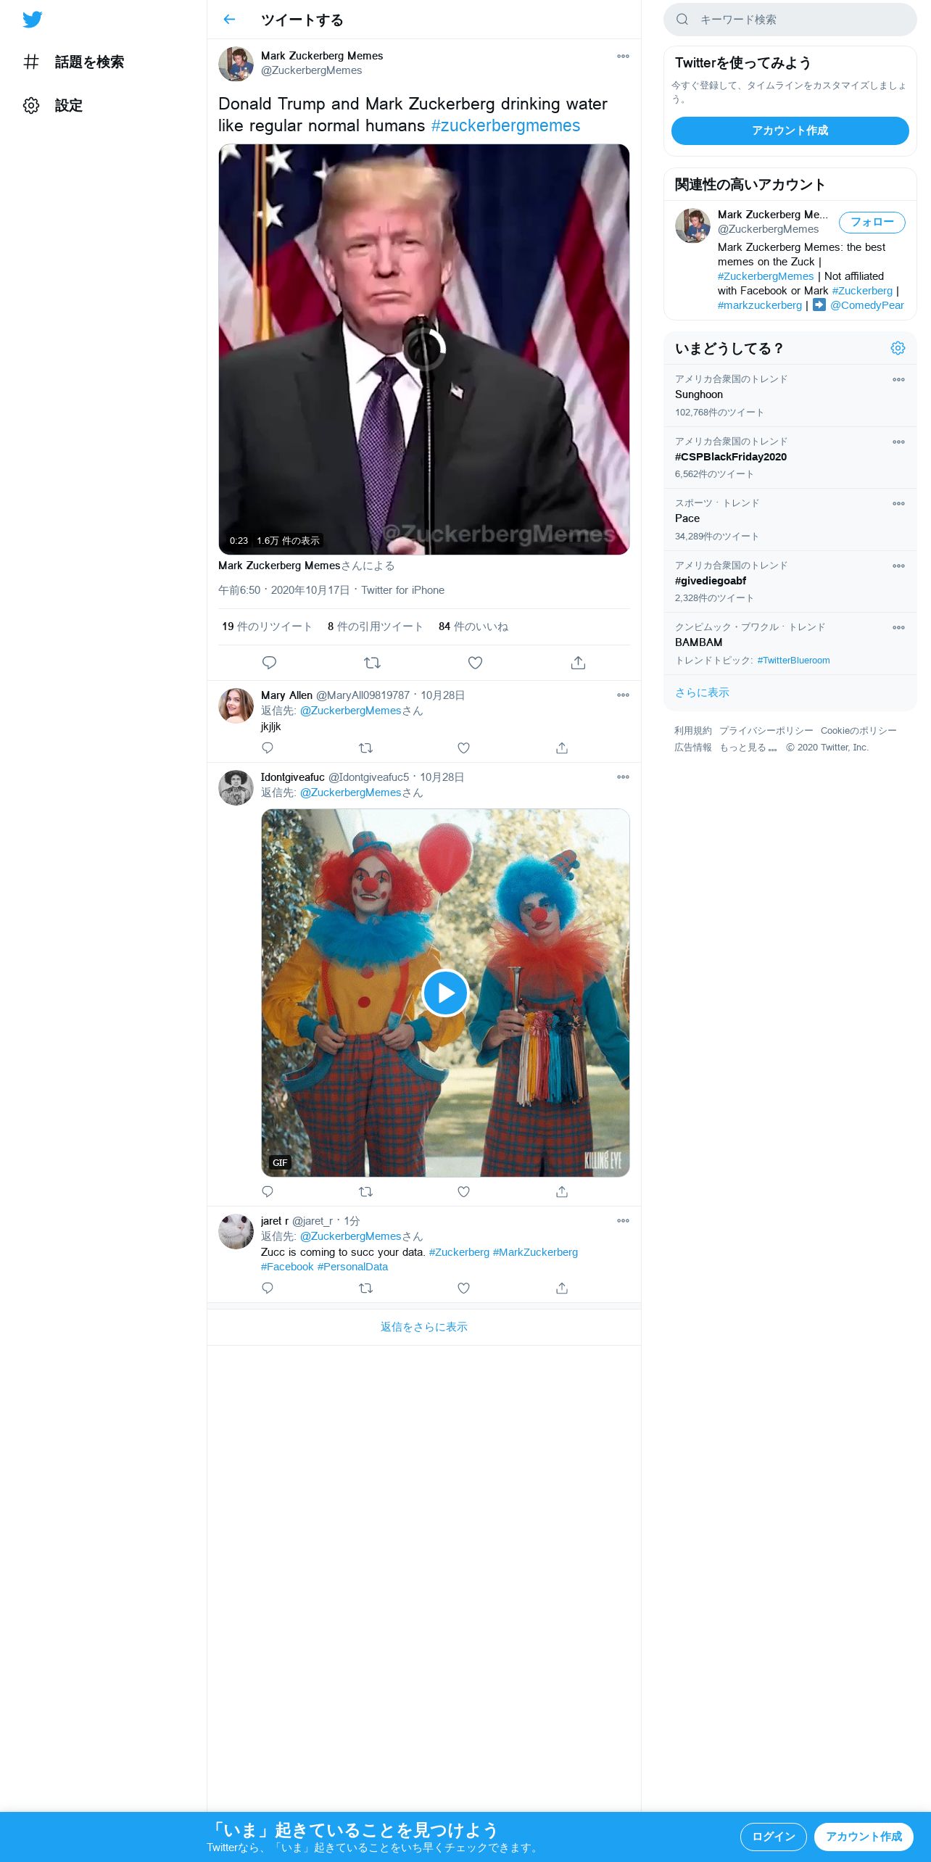This screenshot has height=1862, width=931.
Task: Open @ZuckerbergMemes reply-to link under Mary Allen
Action: pyautogui.click(x=350, y=711)
